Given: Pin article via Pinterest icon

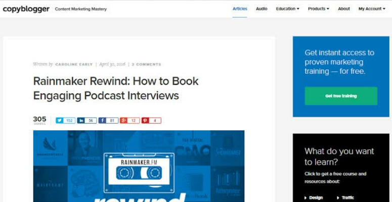Looking at the screenshot, I should (145, 121).
